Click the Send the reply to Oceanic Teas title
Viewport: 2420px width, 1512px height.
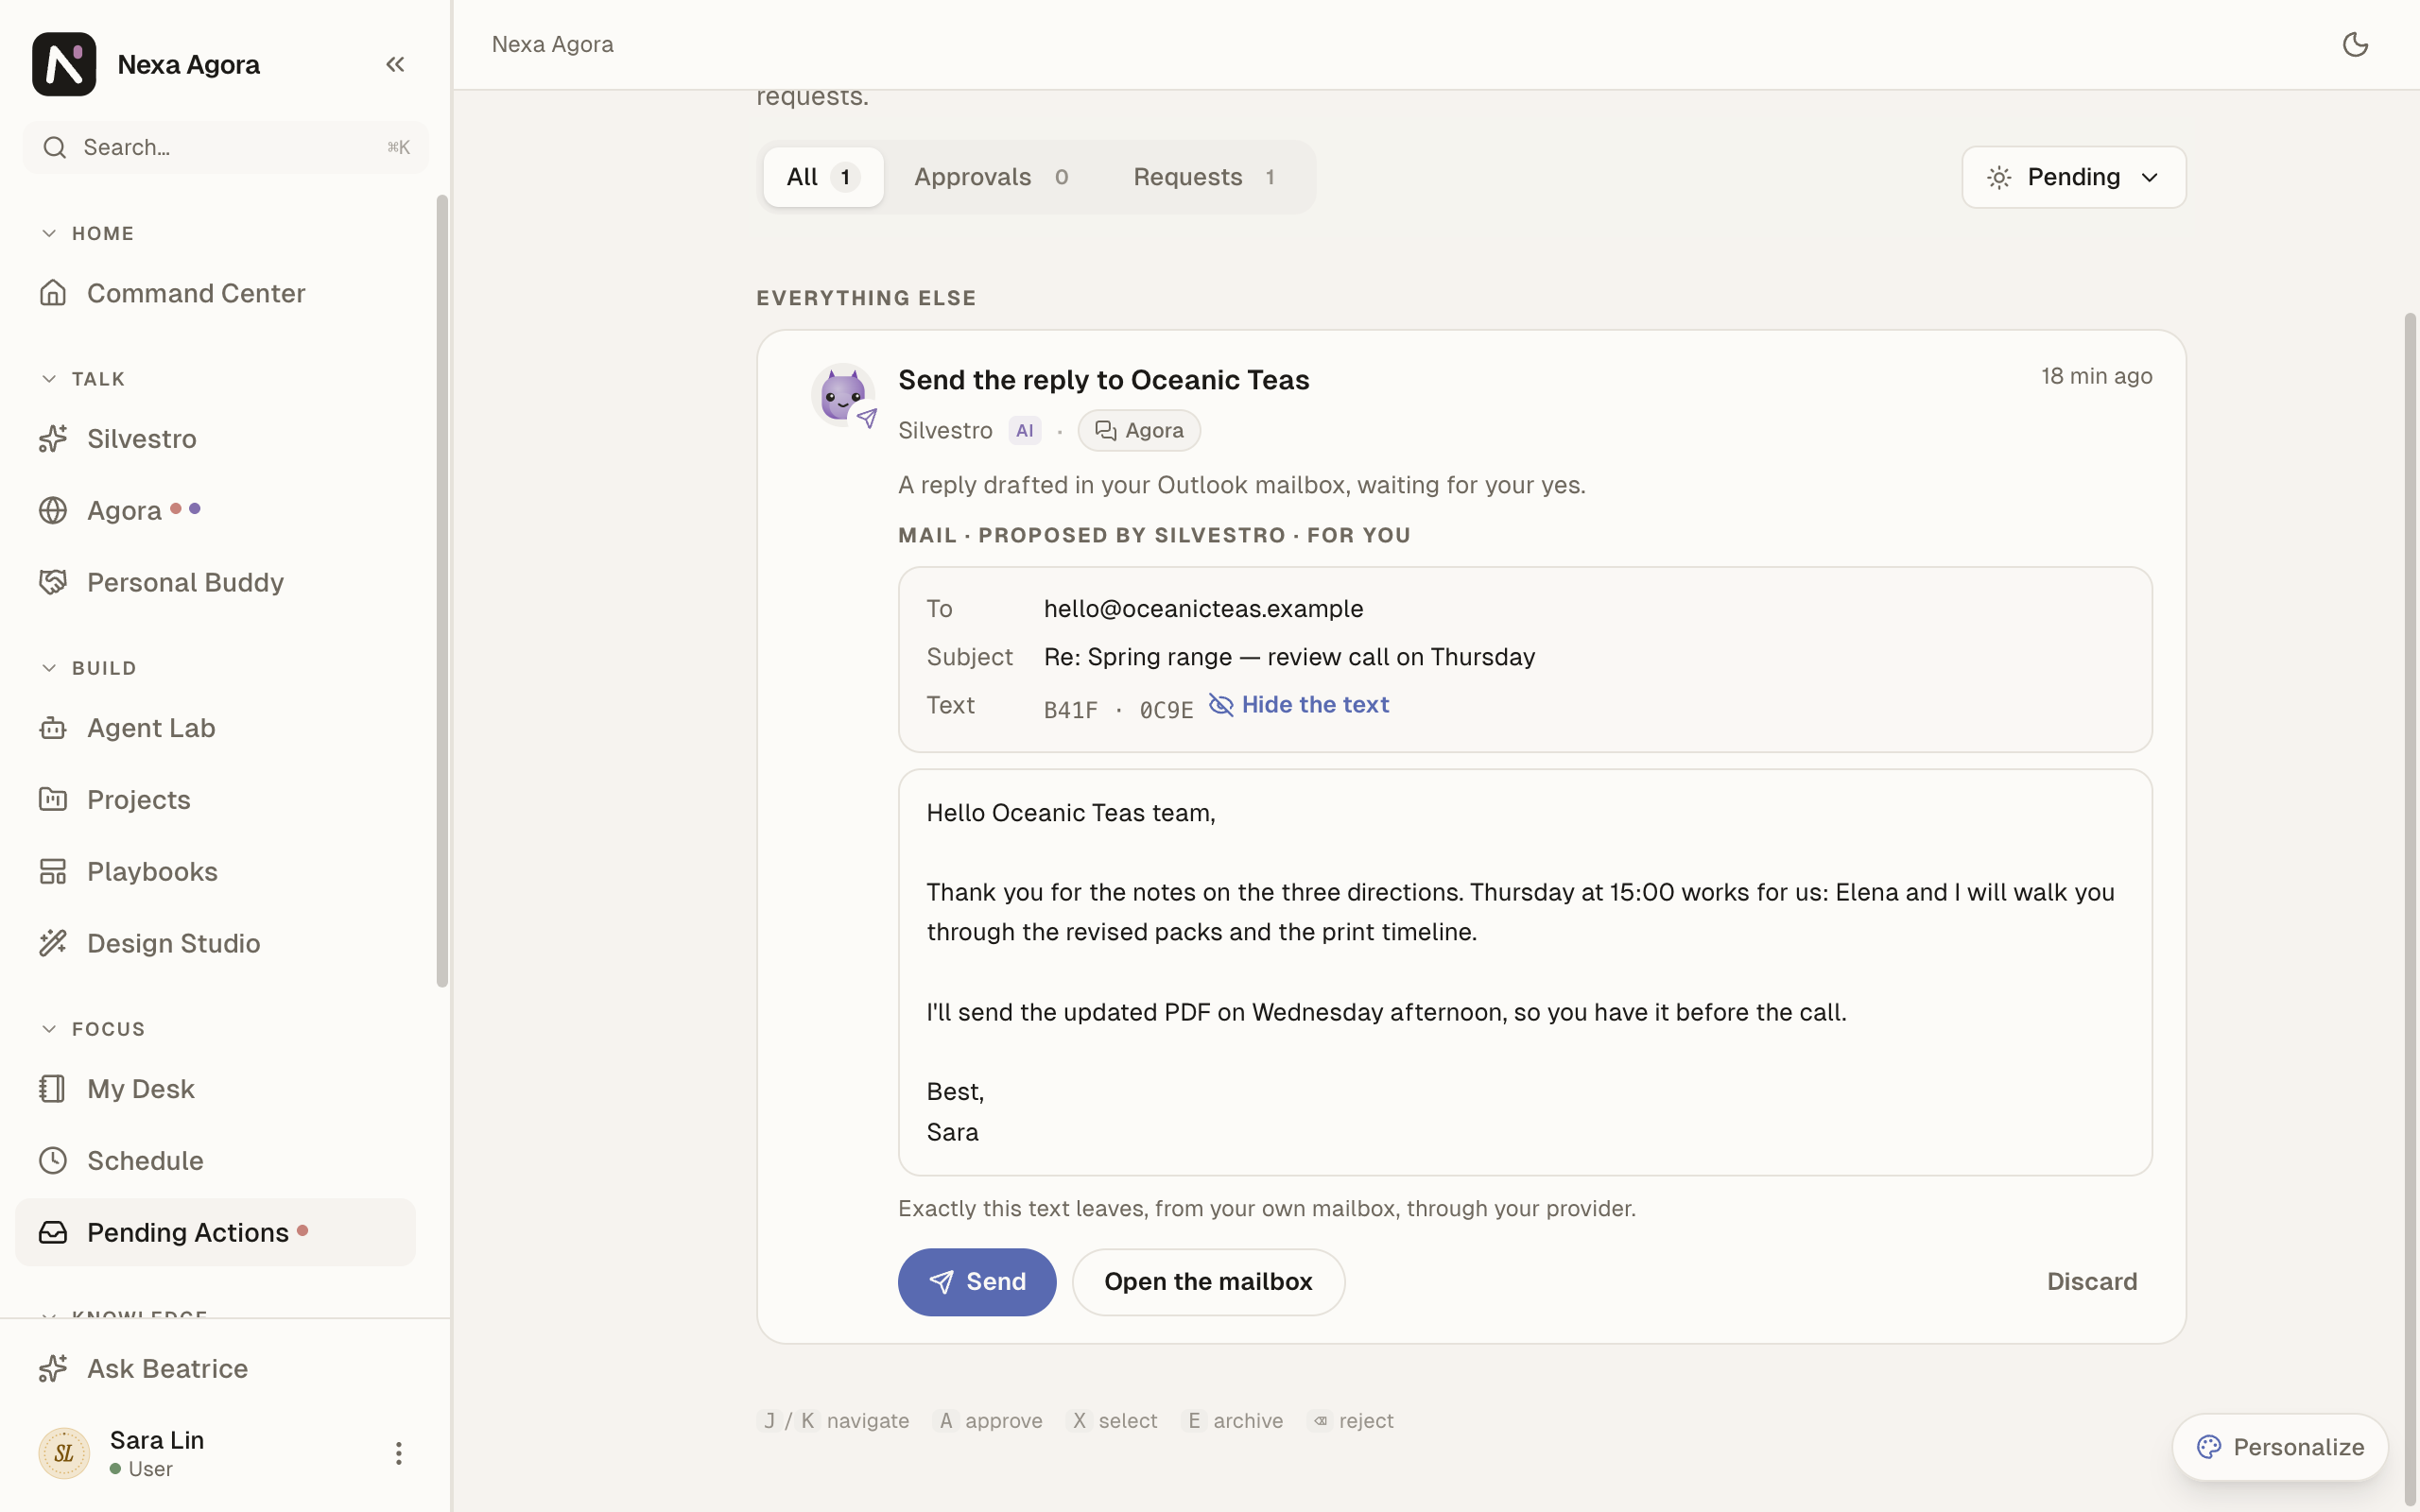coord(1104,380)
